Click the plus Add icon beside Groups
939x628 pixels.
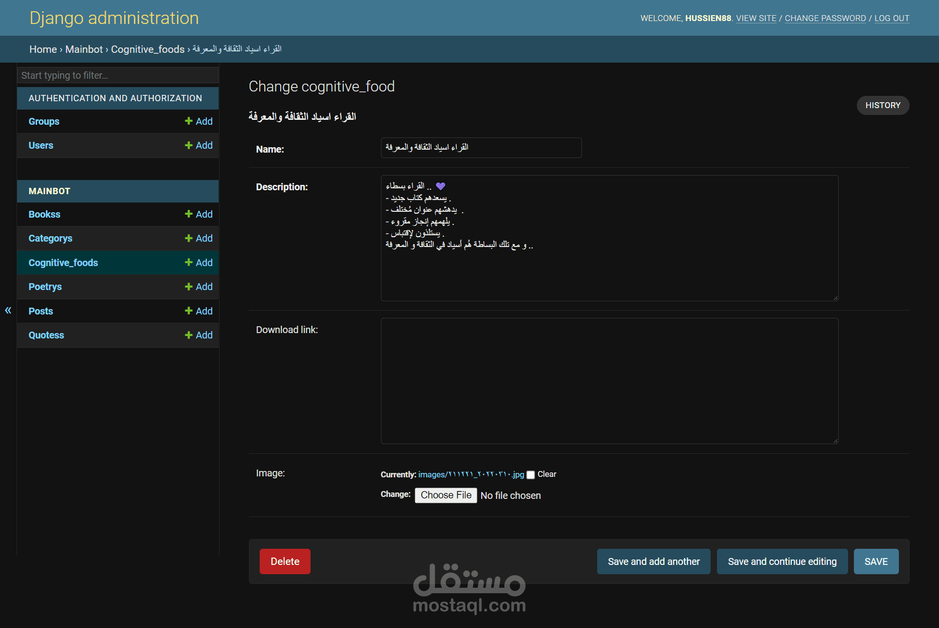[188, 121]
